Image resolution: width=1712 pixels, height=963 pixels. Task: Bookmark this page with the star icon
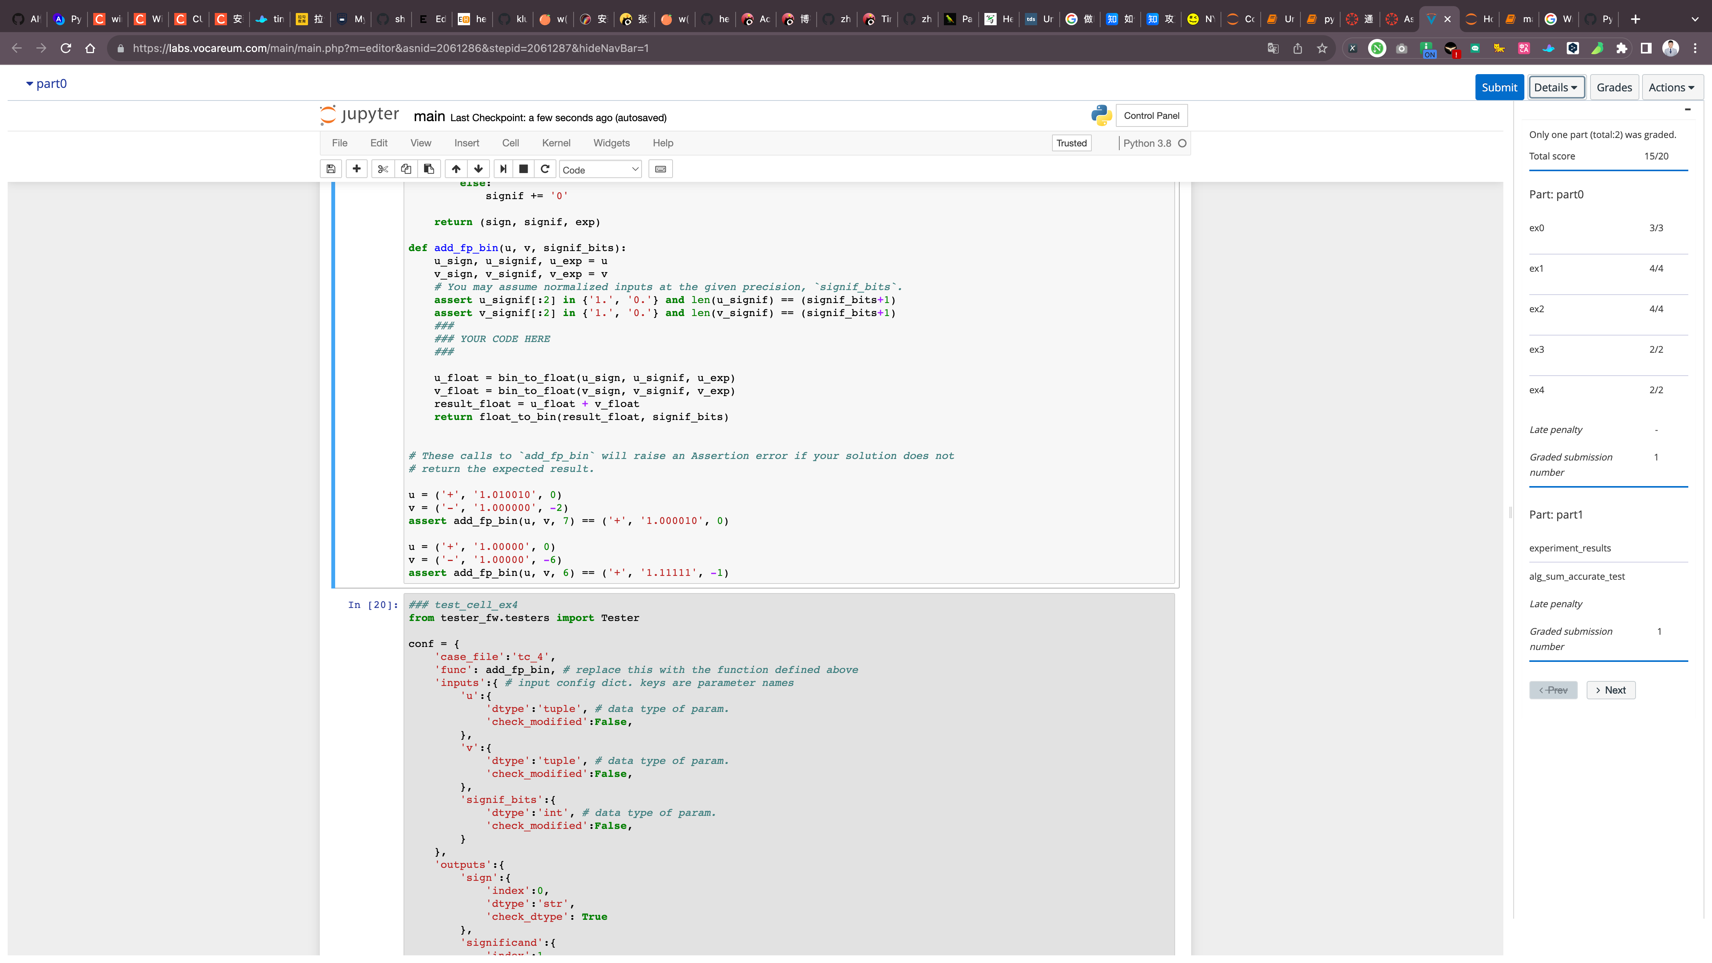click(x=1322, y=48)
